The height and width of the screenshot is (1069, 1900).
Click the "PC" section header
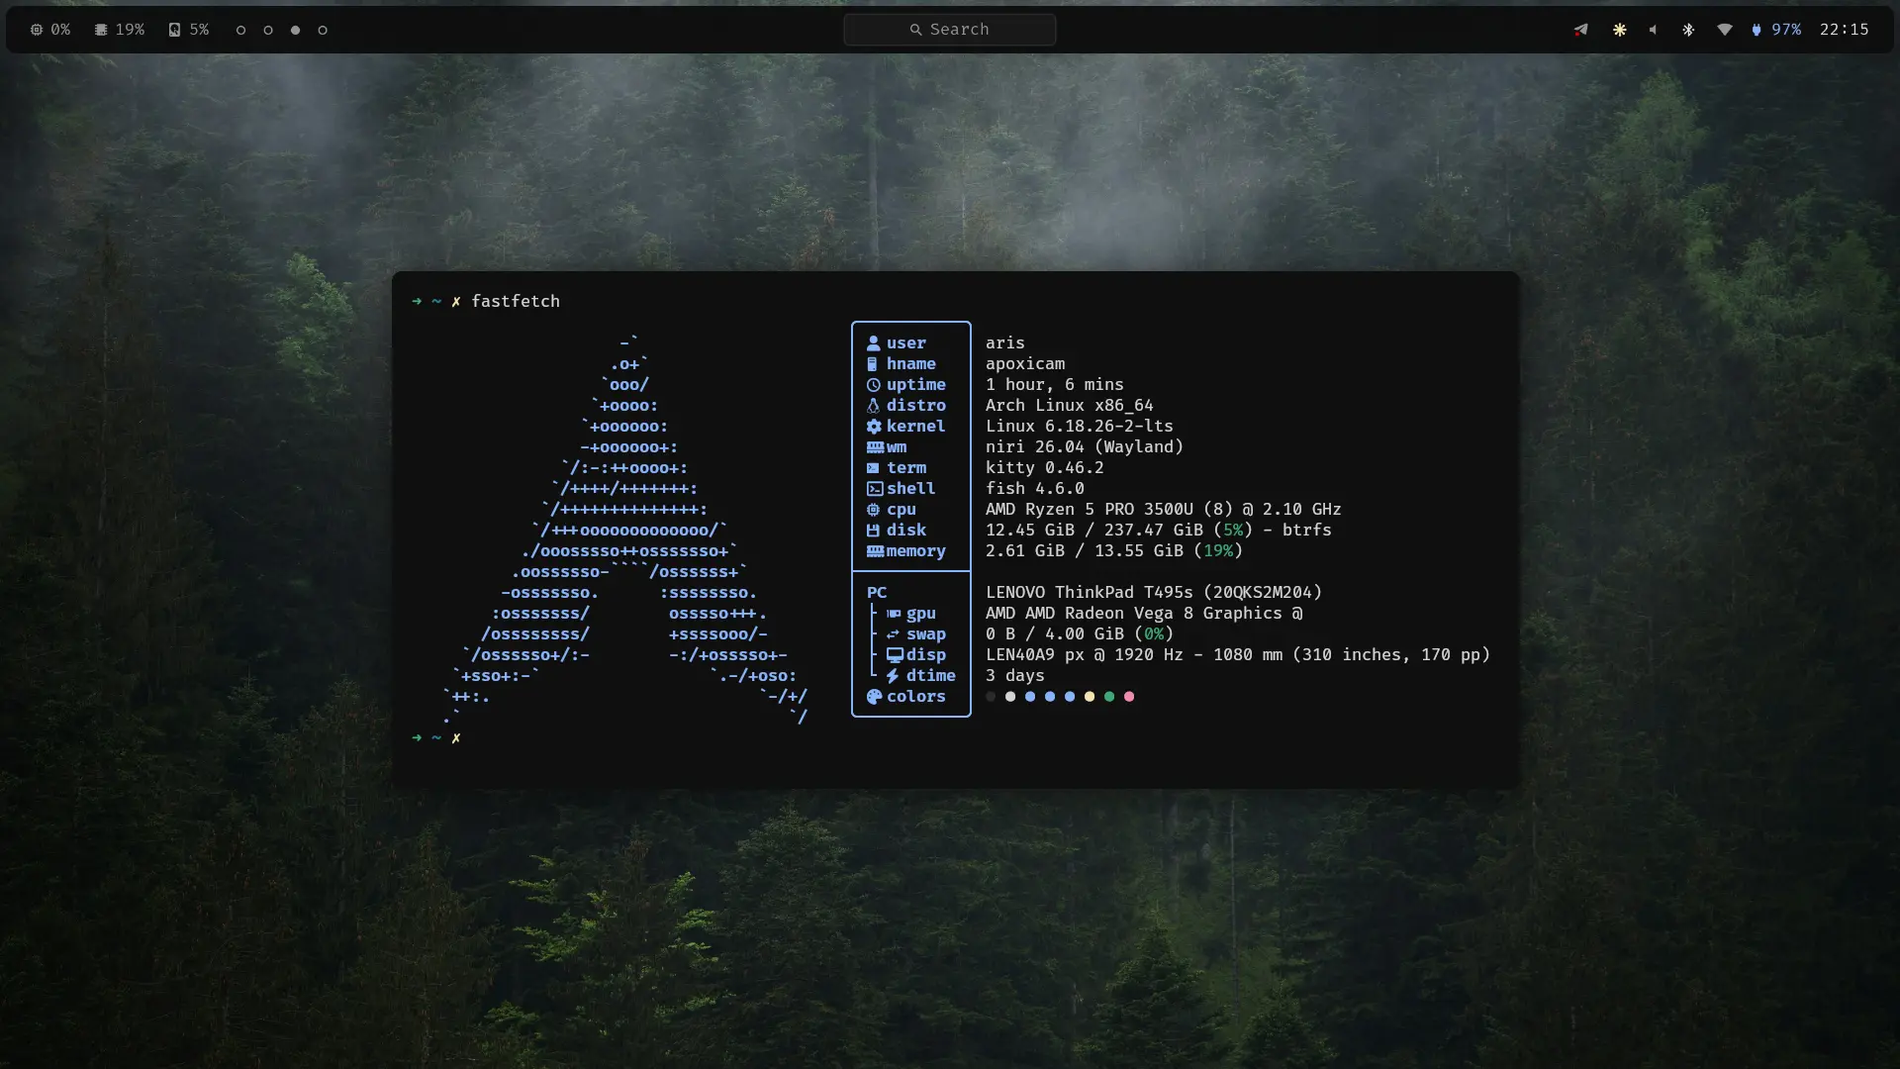(877, 593)
